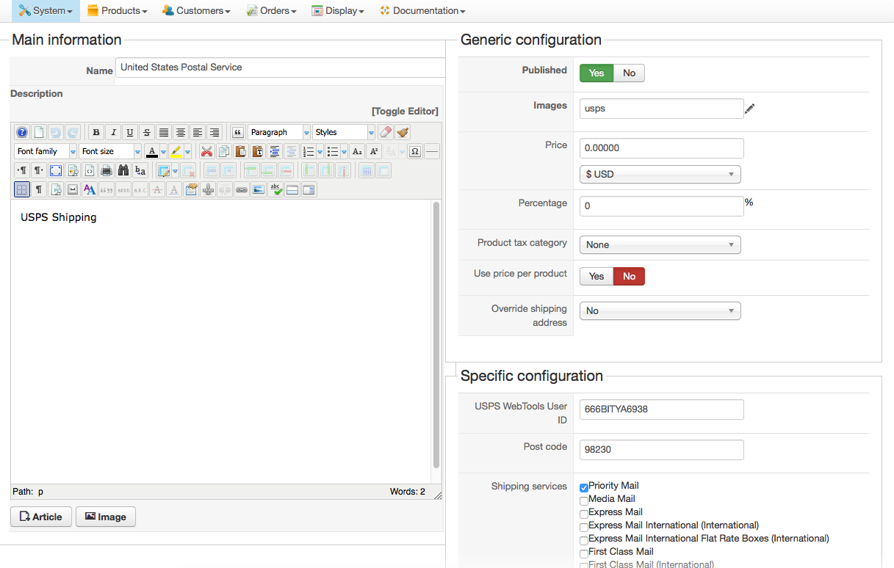Check the Media Mail checkbox
Screen dimensions: 894x568
click(584, 500)
